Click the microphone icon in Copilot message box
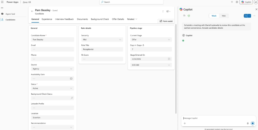Screen dimensions: 258x130 coord(248,123)
